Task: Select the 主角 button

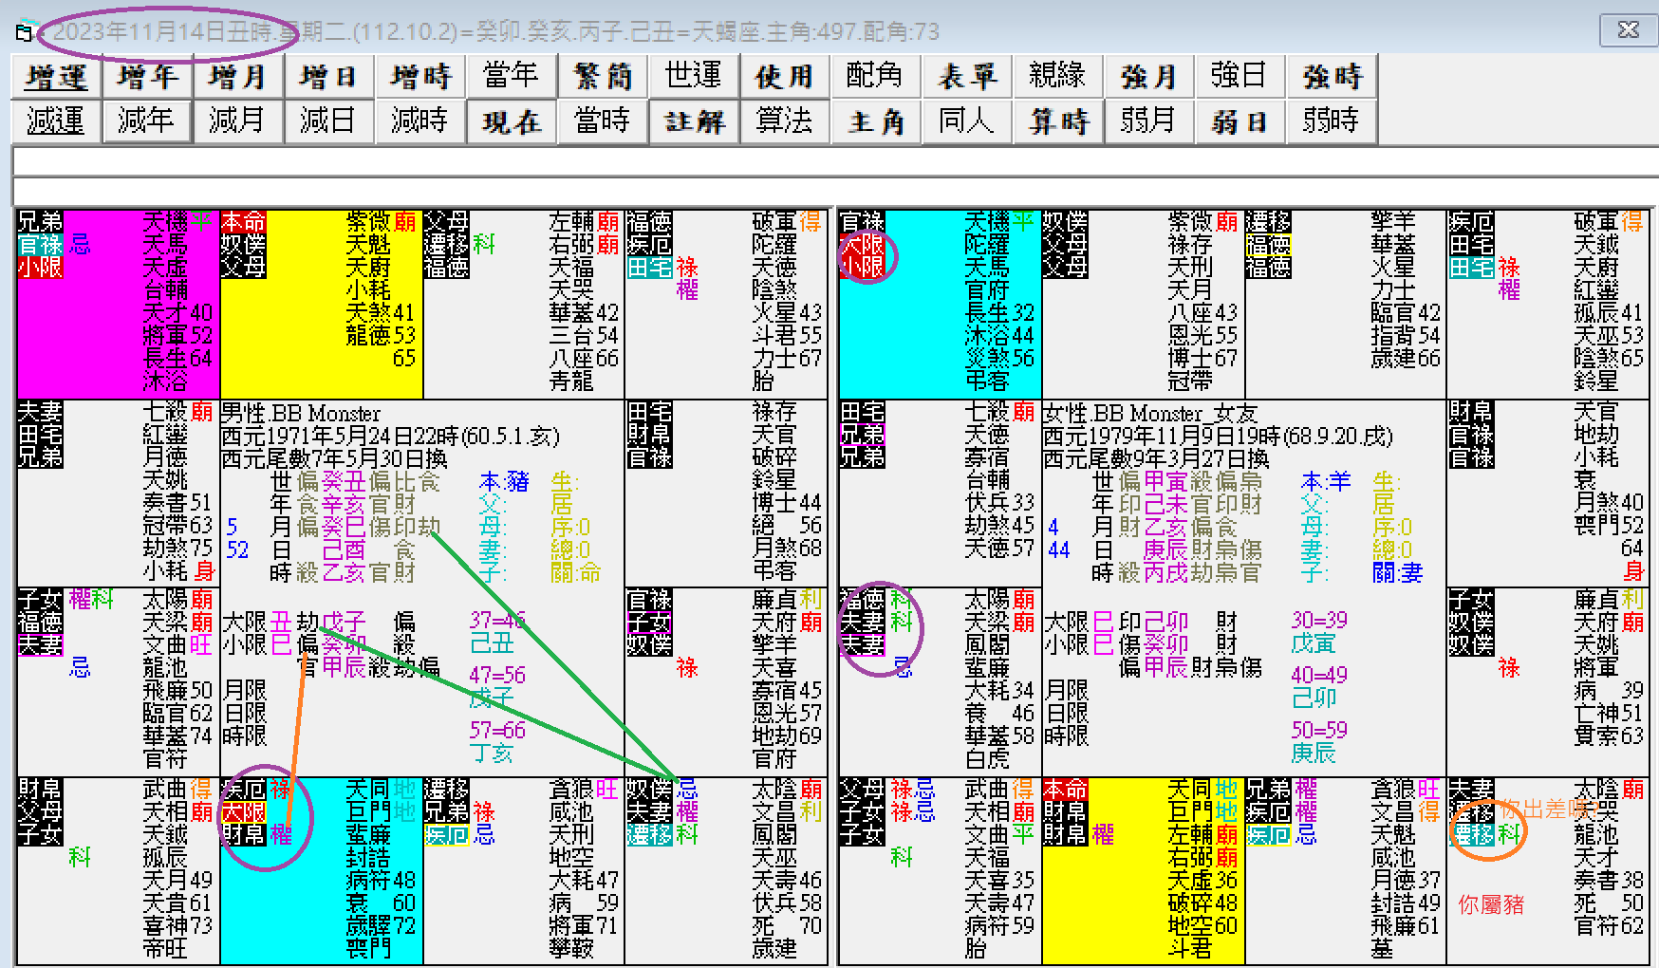Action: [x=876, y=121]
